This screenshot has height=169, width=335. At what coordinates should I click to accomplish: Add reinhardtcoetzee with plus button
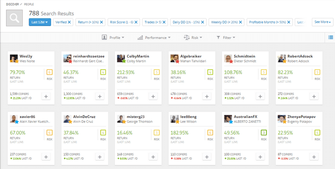pyautogui.click(x=99, y=96)
